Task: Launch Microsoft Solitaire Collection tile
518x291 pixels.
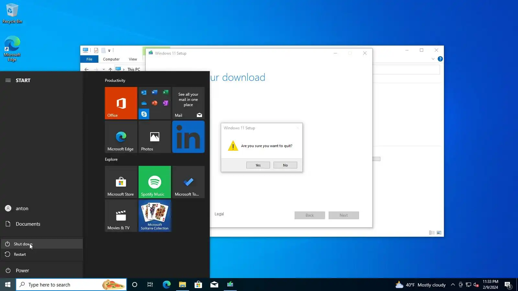Action: [155, 216]
